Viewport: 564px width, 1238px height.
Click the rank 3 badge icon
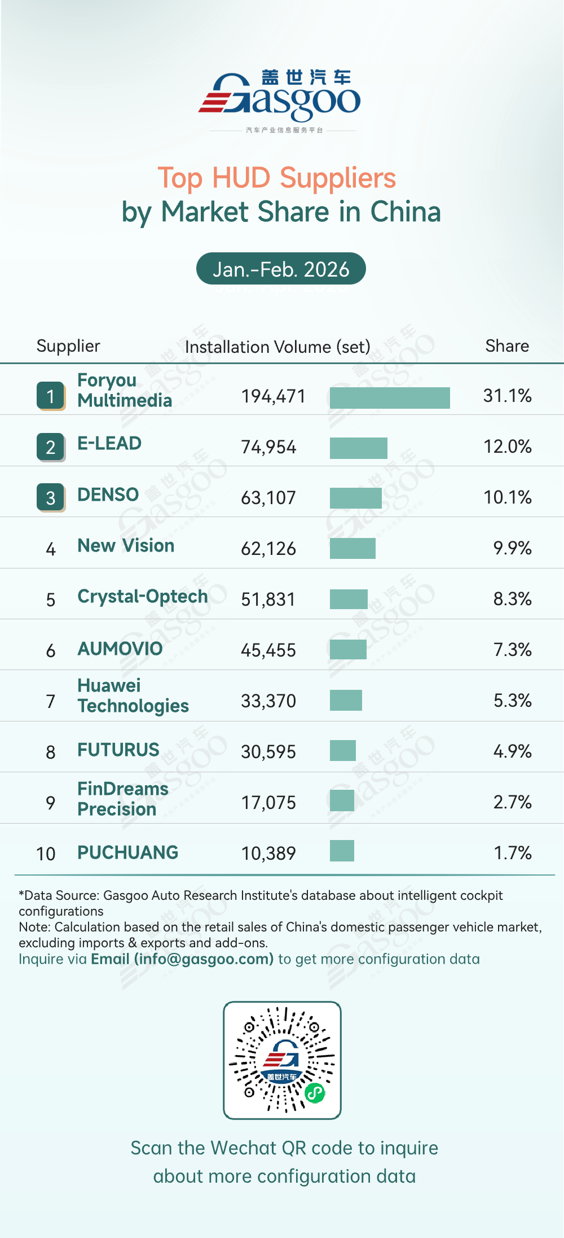pos(51,497)
